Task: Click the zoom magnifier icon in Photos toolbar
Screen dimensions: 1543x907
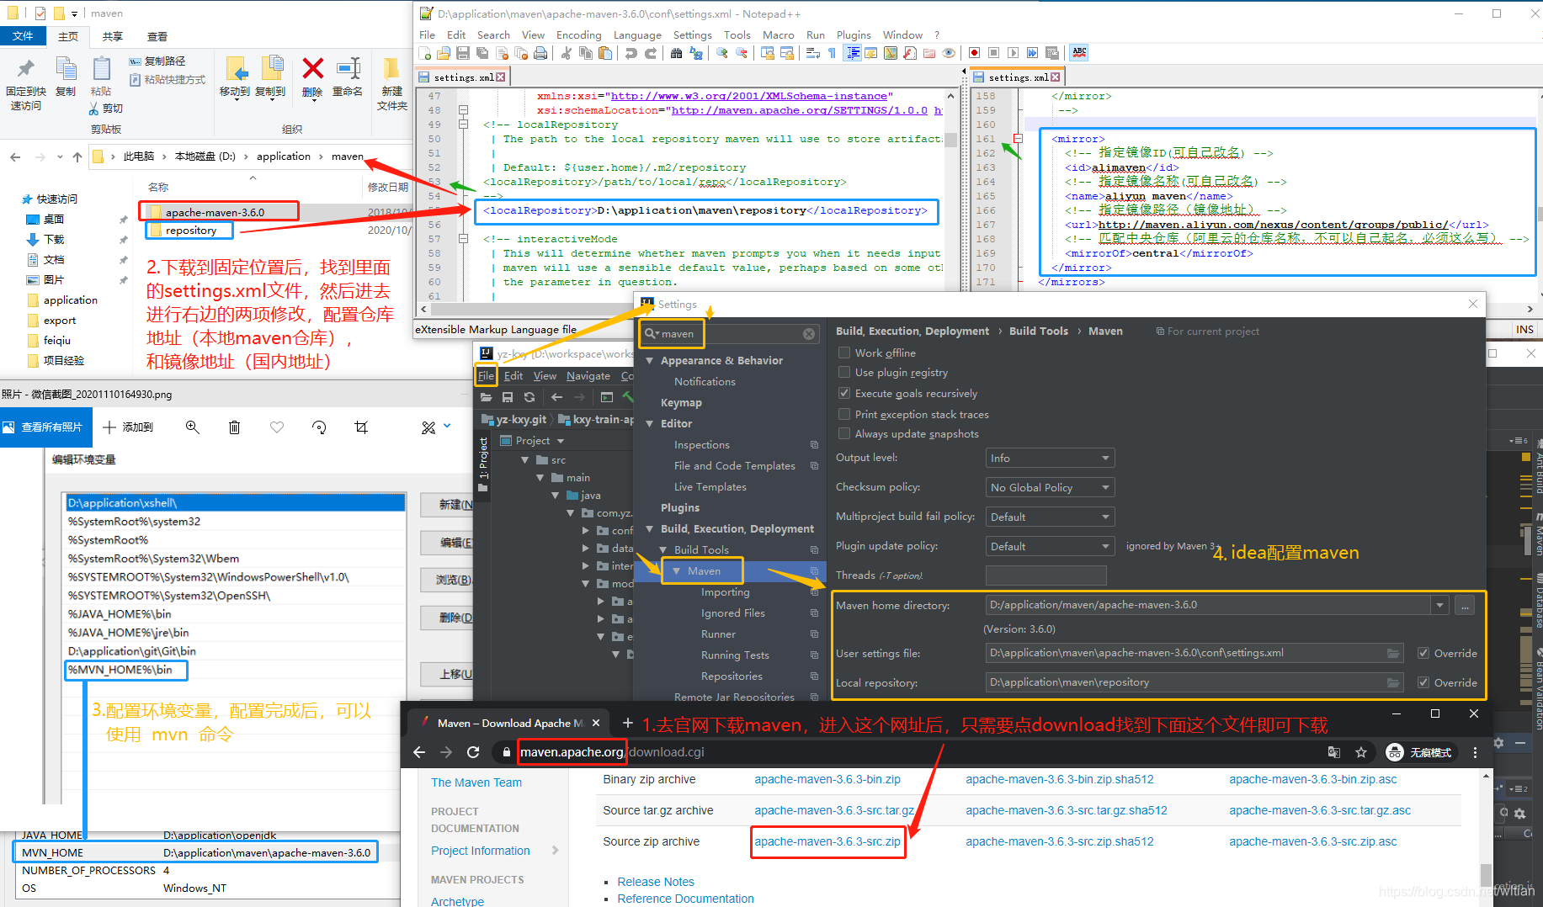Action: [x=193, y=427]
